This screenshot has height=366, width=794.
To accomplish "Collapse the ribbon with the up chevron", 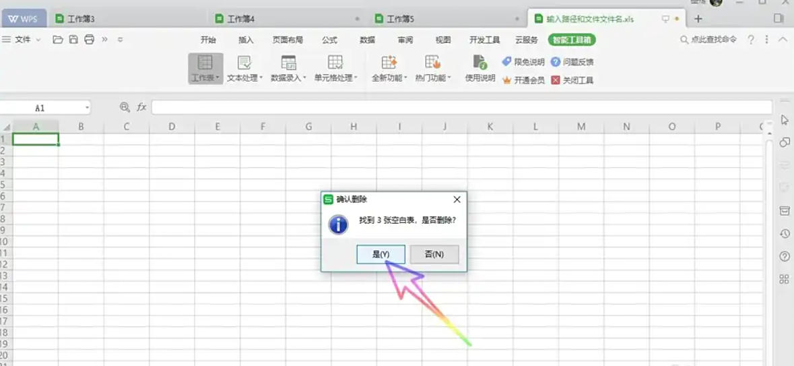I will tap(781, 40).
